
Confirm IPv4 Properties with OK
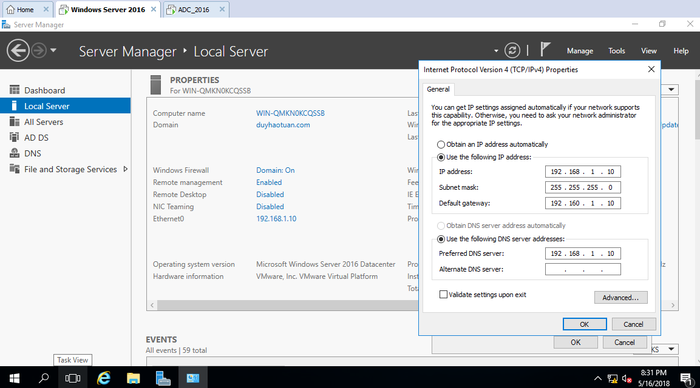[585, 324]
